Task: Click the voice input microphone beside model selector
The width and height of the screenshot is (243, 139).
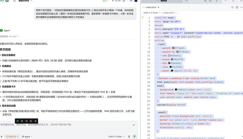Action: [x=129, y=137]
